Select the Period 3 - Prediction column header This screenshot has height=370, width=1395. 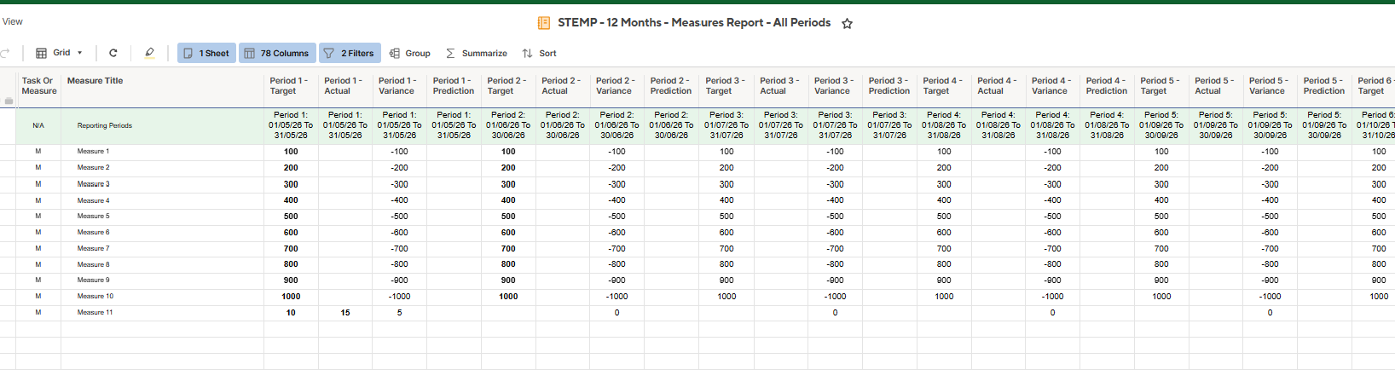pyautogui.click(x=889, y=86)
